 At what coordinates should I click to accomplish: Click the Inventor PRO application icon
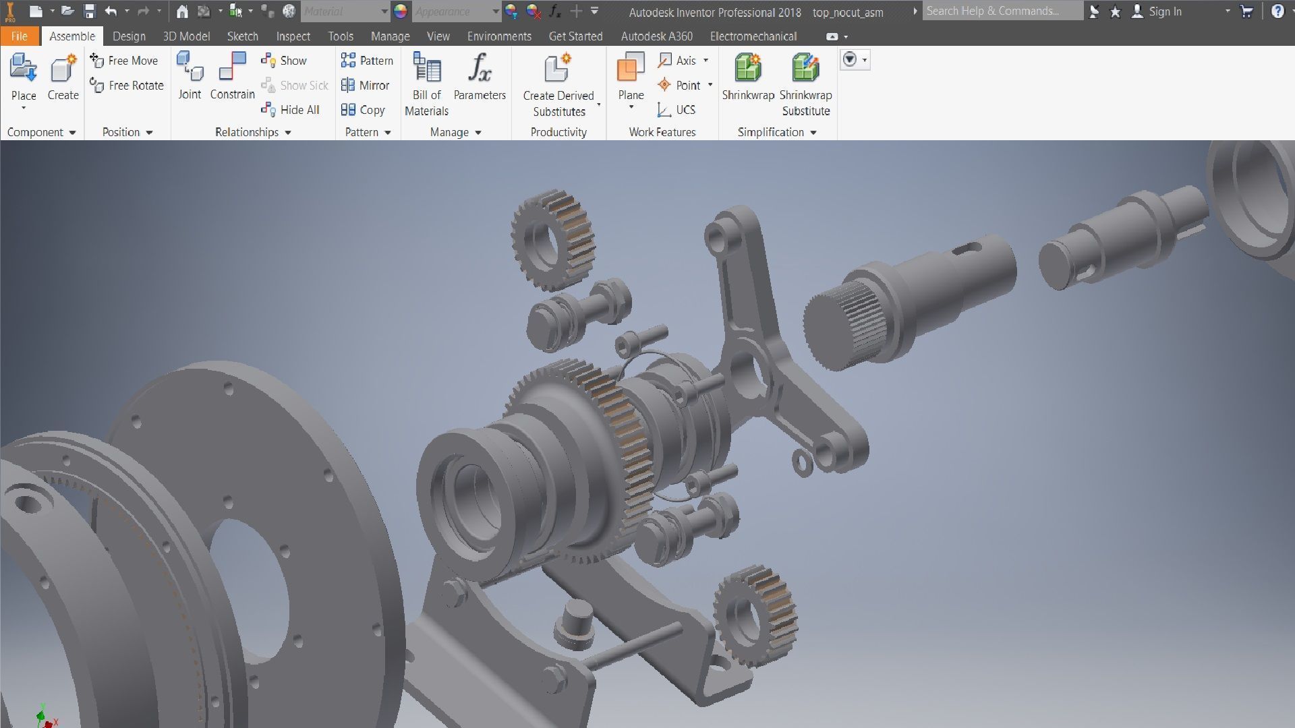[10, 11]
